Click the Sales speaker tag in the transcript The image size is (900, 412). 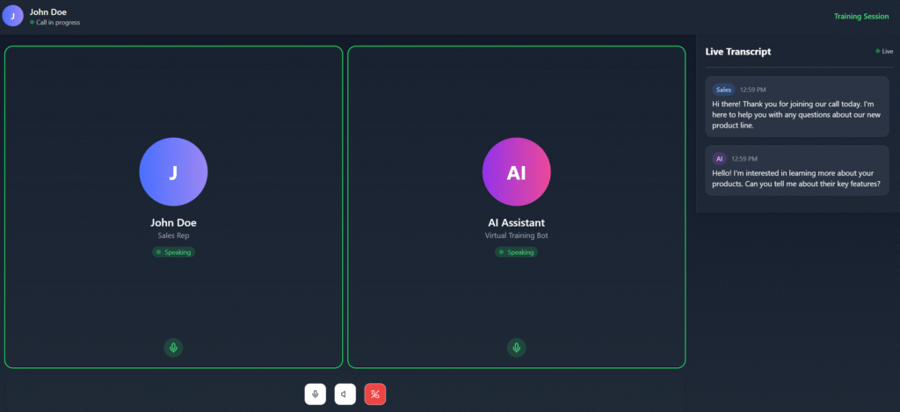click(723, 90)
